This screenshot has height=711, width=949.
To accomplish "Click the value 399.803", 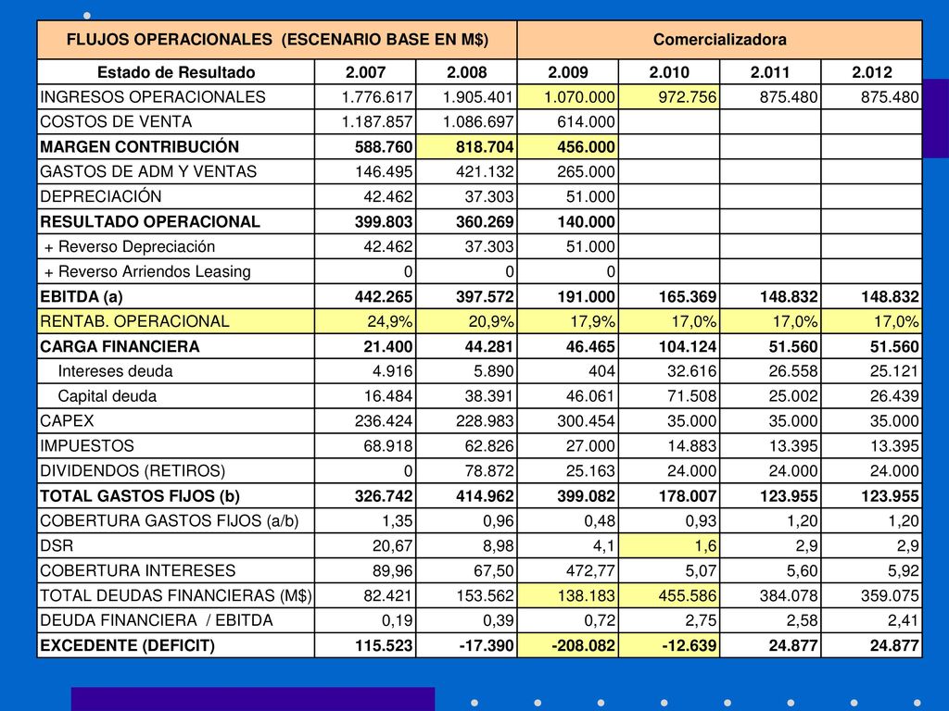I will pyautogui.click(x=384, y=222).
